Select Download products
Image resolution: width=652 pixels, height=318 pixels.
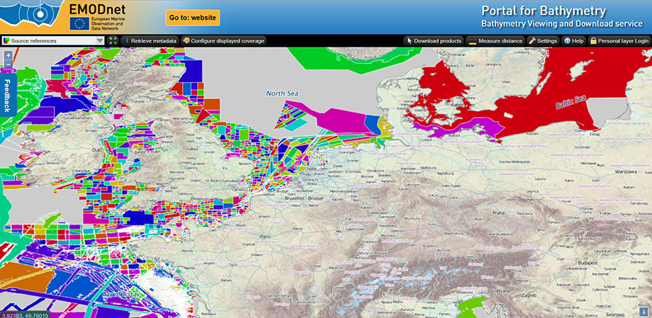[434, 41]
